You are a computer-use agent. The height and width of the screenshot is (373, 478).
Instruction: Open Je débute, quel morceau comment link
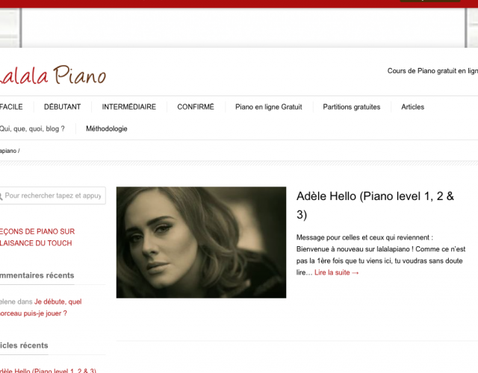click(x=41, y=307)
